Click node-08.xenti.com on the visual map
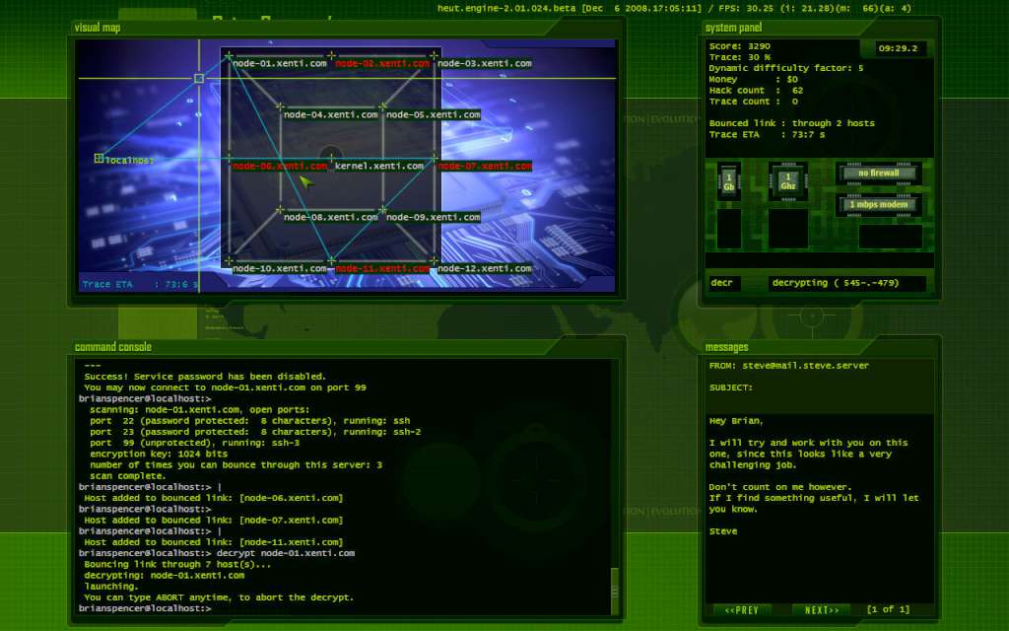The image size is (1009, 631). (x=329, y=216)
